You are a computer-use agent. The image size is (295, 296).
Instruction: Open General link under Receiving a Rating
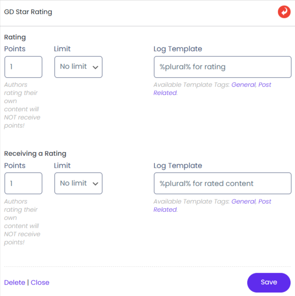pyautogui.click(x=243, y=202)
